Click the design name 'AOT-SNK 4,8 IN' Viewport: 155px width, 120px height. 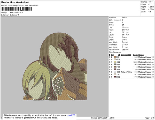click(17, 12)
